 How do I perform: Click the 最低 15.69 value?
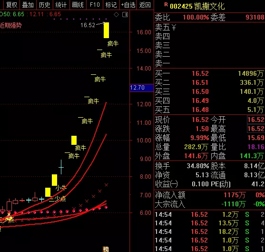coord(256,138)
